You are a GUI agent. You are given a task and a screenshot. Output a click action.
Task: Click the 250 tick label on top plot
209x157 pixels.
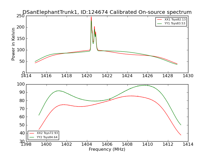pos(21,16)
